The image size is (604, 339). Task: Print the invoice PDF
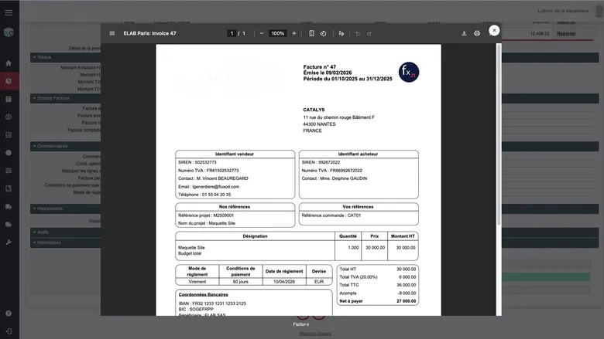click(x=477, y=33)
